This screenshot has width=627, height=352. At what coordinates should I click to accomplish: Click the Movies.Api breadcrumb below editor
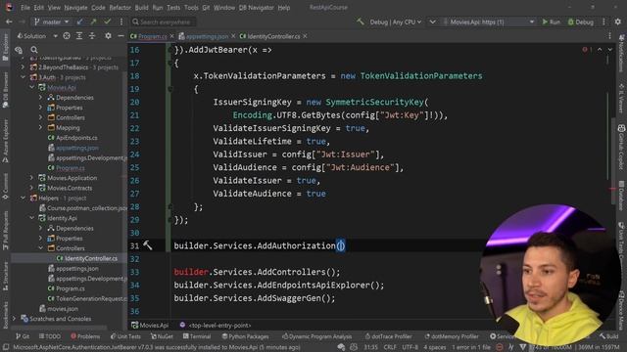pyautogui.click(x=150, y=326)
